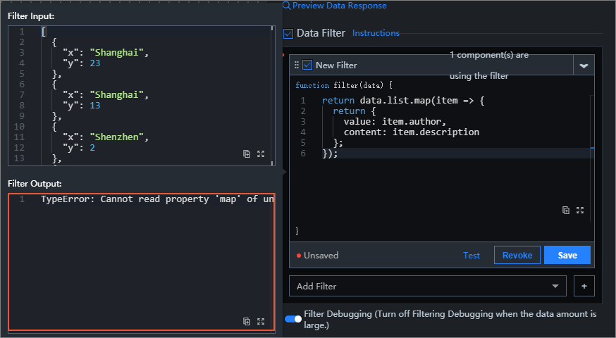
Task: Click the plus icon to add filter
Action: pyautogui.click(x=584, y=286)
